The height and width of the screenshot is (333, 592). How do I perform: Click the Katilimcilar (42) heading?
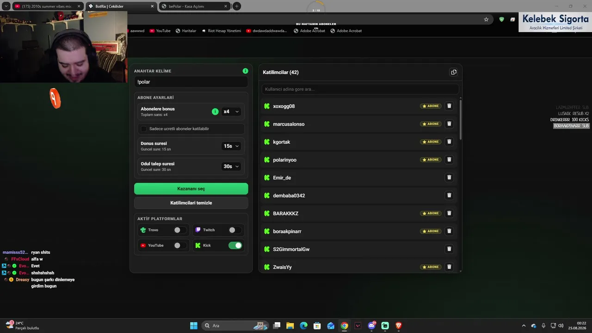click(x=281, y=72)
